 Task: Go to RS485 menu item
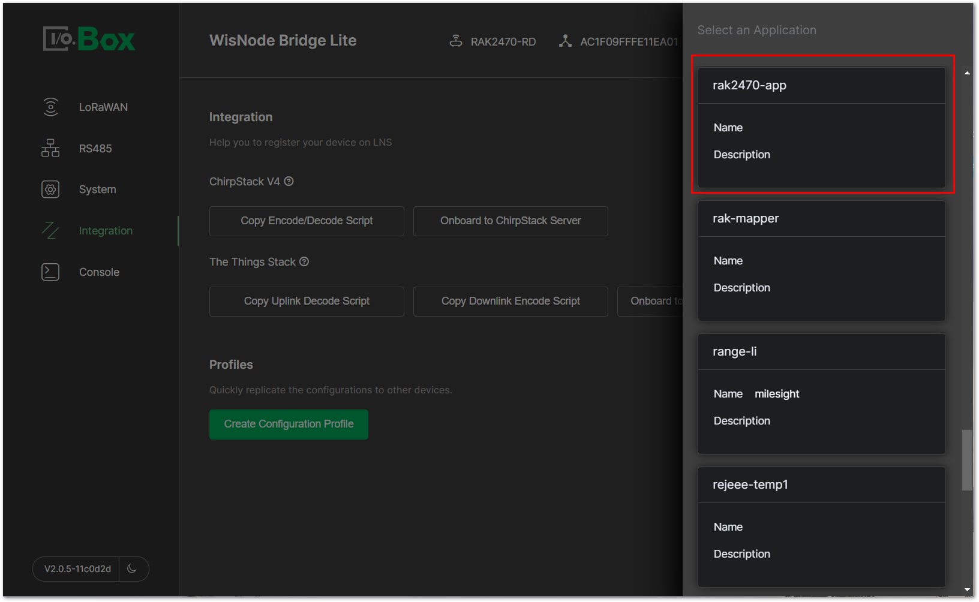point(95,149)
